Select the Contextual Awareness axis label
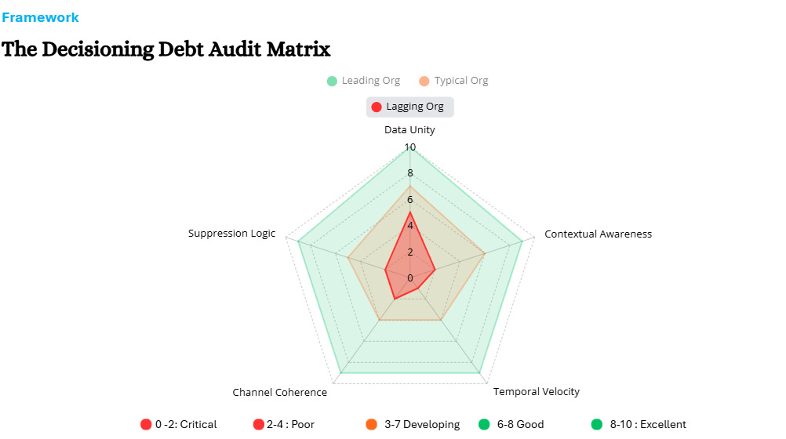Viewport: 786px width, 439px height. 598,234
